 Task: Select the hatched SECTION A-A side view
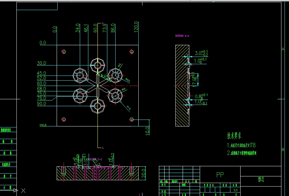tap(182, 86)
